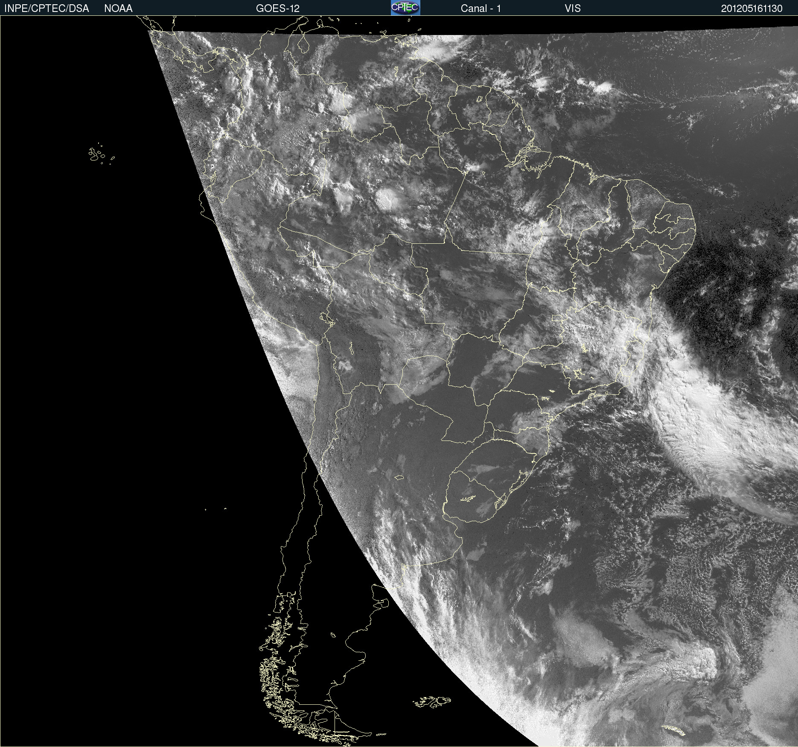This screenshot has height=747, width=798.
Task: Click the GOES-12 satellite label
Action: click(x=278, y=9)
